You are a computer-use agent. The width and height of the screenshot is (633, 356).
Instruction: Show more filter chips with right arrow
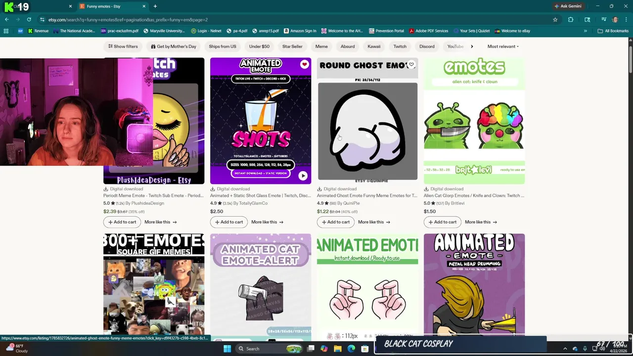pos(472,46)
